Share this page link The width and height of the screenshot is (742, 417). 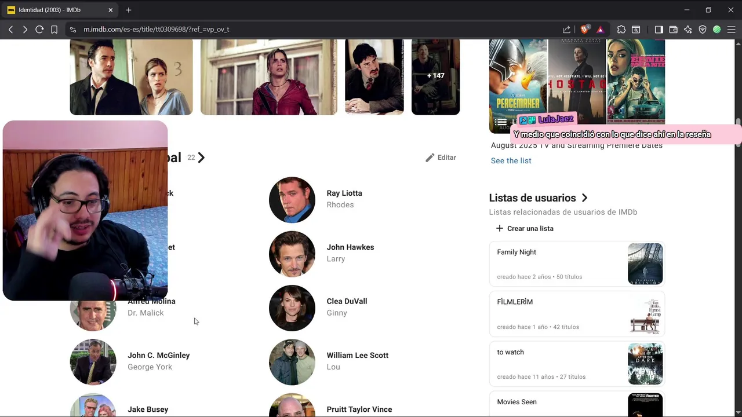(x=566, y=30)
